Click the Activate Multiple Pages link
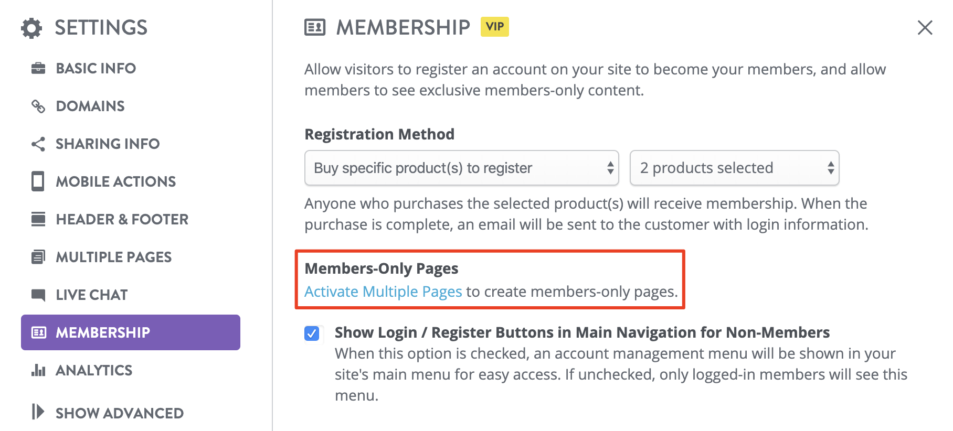953x431 pixels. (x=383, y=291)
